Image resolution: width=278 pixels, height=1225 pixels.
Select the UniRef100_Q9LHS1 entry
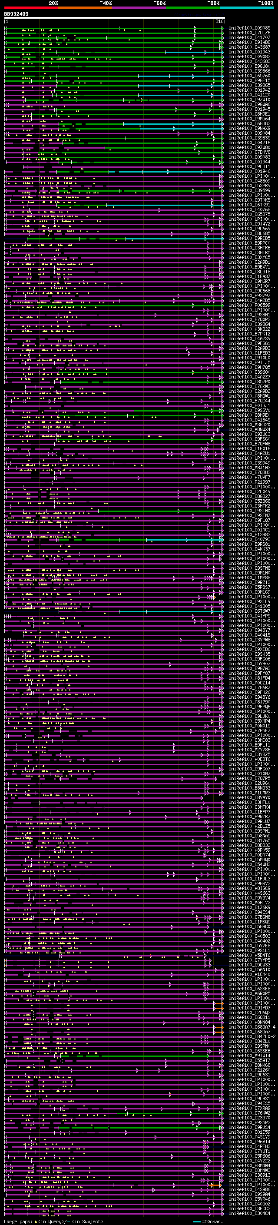click(249, 1099)
